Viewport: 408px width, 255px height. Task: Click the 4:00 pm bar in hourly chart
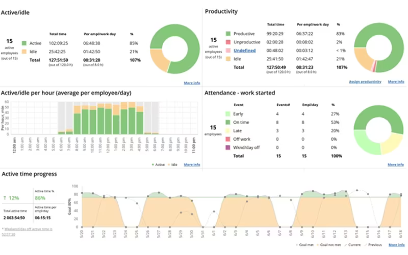pos(140,120)
